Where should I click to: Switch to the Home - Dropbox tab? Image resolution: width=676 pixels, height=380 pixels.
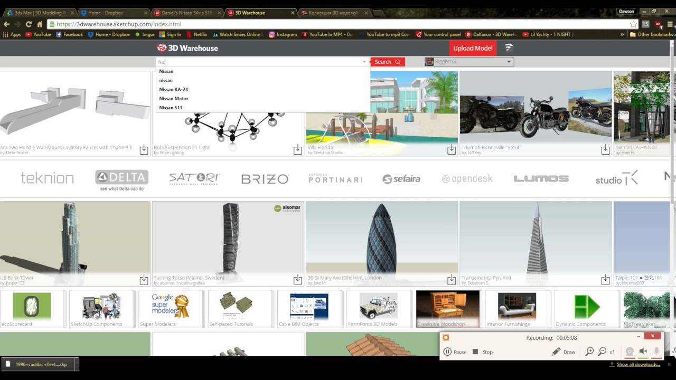pyautogui.click(x=114, y=13)
